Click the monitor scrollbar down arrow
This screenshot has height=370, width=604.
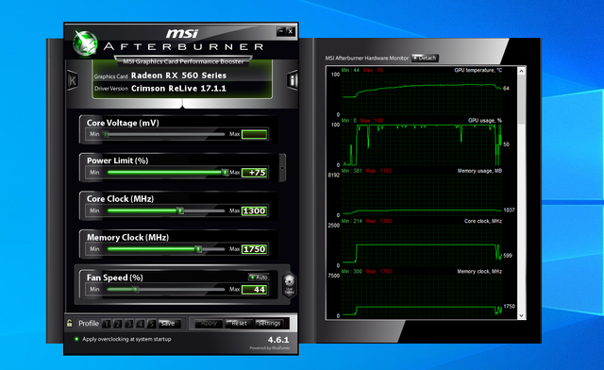(521, 315)
